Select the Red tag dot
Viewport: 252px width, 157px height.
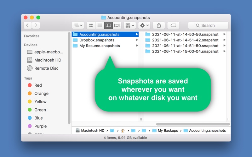30,85
